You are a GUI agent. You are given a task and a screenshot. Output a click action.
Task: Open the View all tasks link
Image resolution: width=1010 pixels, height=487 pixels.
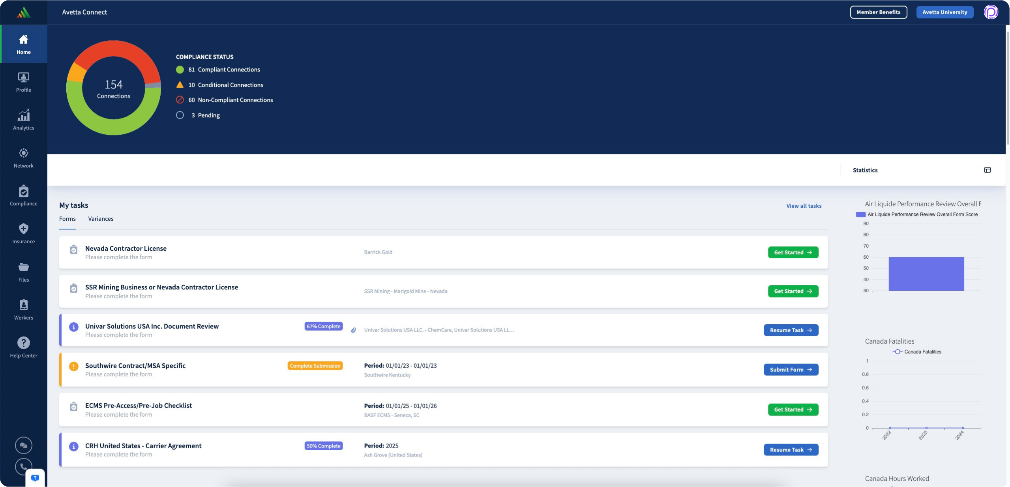click(x=804, y=206)
